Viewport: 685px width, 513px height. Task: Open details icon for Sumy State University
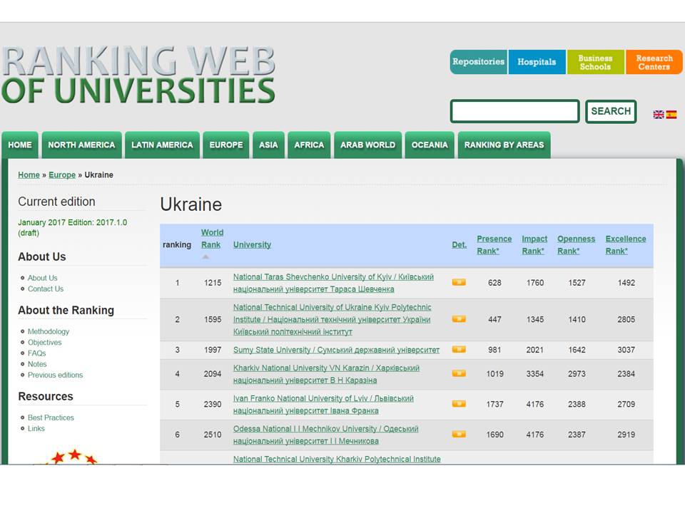tap(459, 350)
